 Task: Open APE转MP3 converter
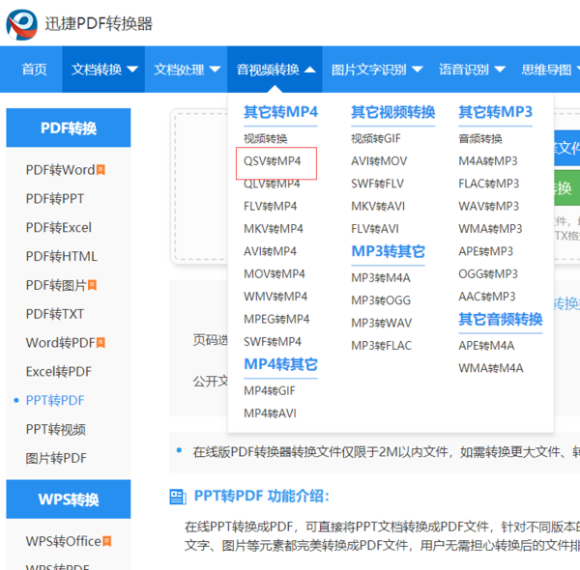pyautogui.click(x=486, y=251)
